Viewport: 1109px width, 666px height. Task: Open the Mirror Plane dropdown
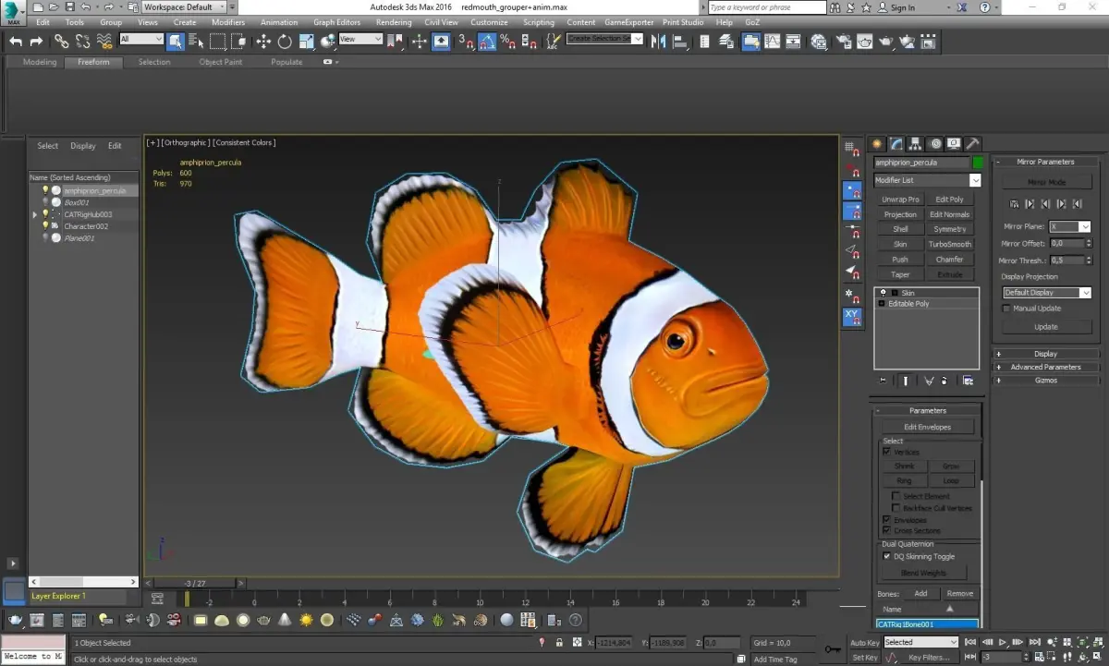[1085, 226]
